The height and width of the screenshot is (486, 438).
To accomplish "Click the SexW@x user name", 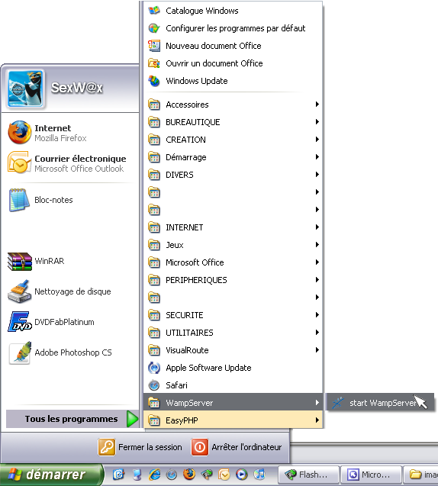I will point(77,88).
